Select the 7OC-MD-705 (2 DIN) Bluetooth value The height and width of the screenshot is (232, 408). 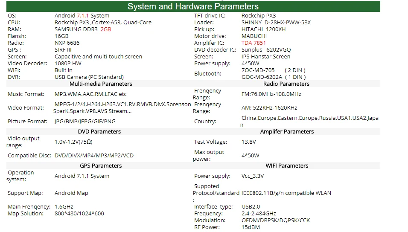274,70
